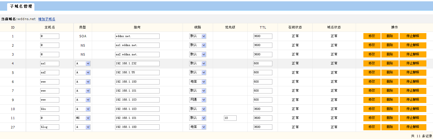Viewport: 433px width, 139px height.
Task: Click the 主机名 column header
Action: click(x=50, y=27)
